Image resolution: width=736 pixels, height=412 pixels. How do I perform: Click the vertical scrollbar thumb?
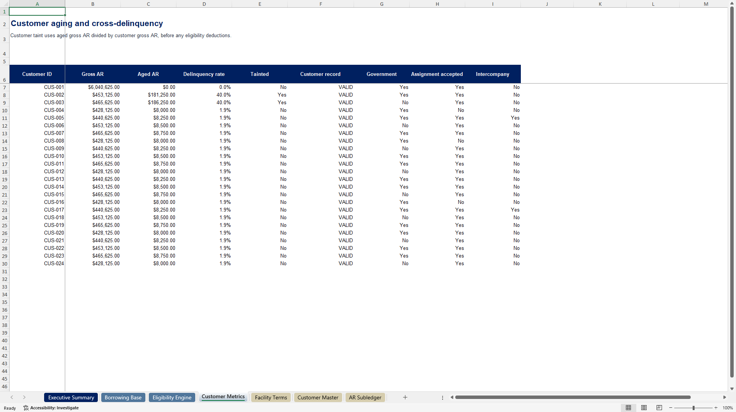point(732,192)
